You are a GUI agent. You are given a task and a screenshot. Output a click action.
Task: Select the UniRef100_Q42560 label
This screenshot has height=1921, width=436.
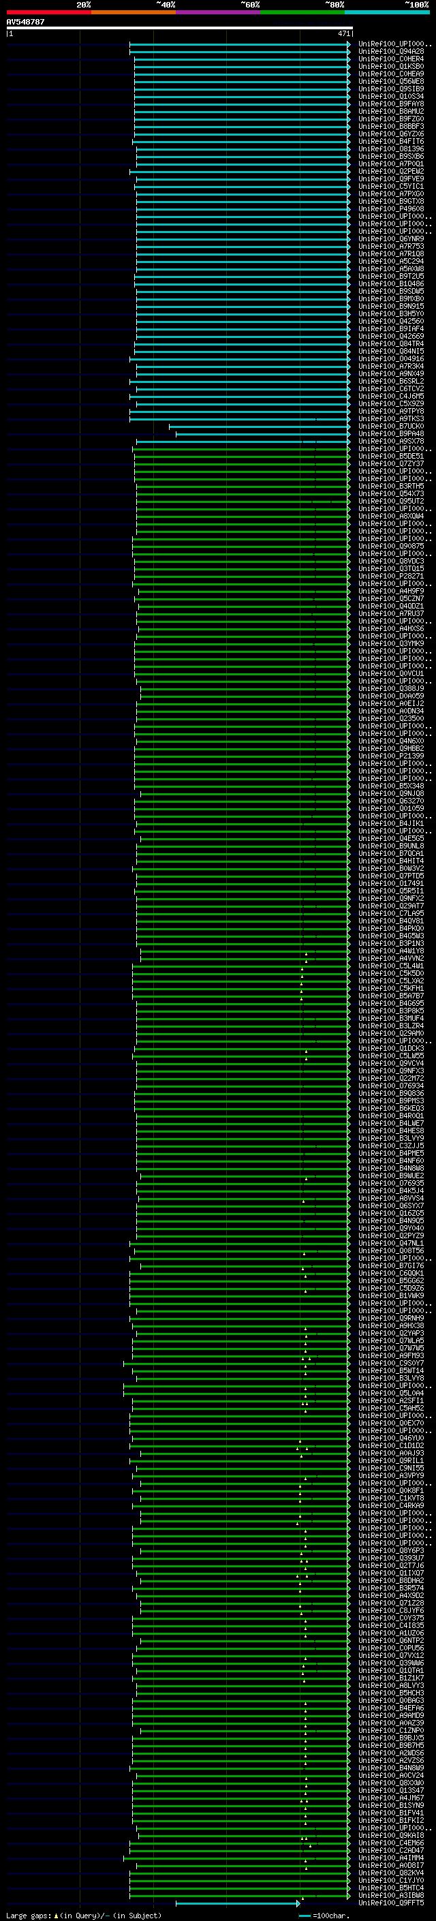click(391, 322)
